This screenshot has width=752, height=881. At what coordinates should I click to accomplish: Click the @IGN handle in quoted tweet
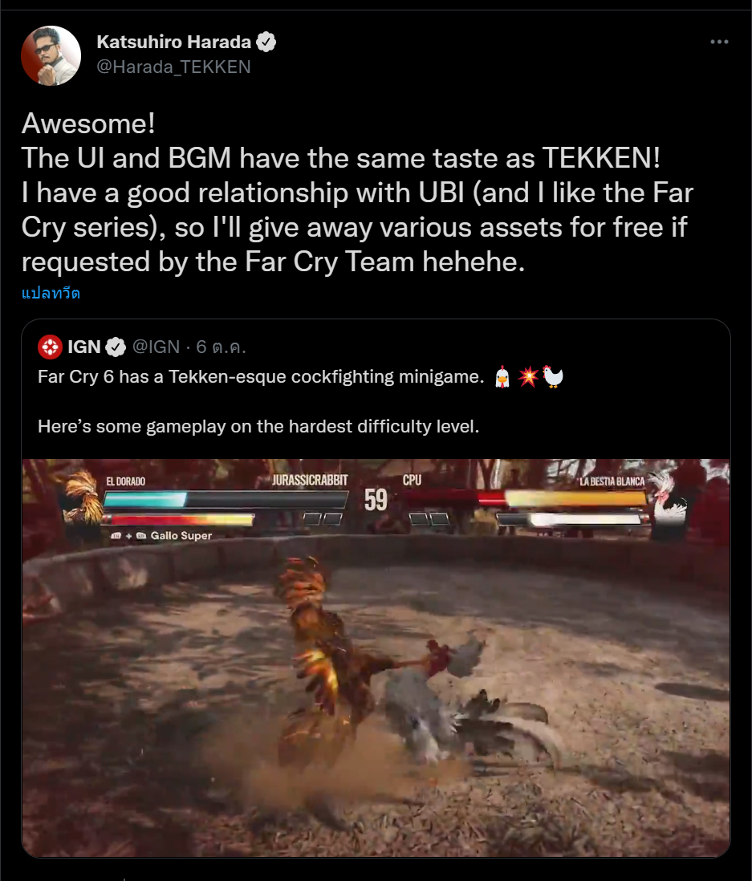click(x=156, y=347)
